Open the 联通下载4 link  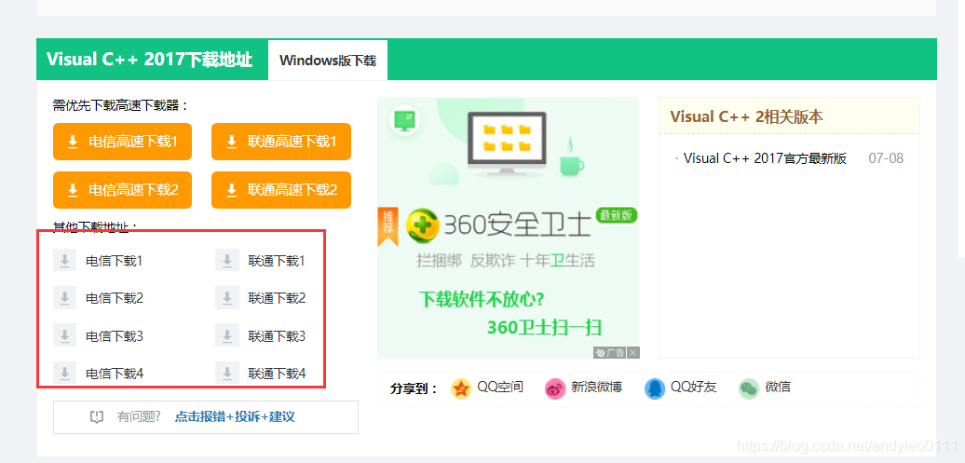[x=277, y=374]
